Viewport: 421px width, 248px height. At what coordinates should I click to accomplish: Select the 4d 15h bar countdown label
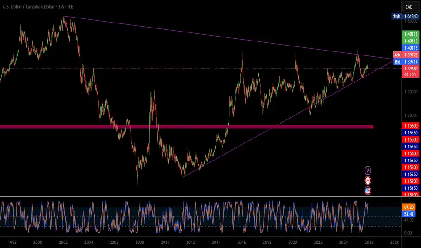[410, 74]
